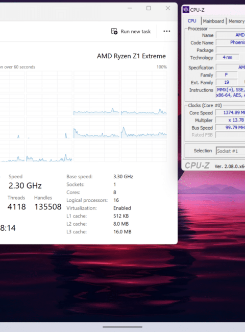
Task: Click the Cores value 8
Action: [115, 192]
